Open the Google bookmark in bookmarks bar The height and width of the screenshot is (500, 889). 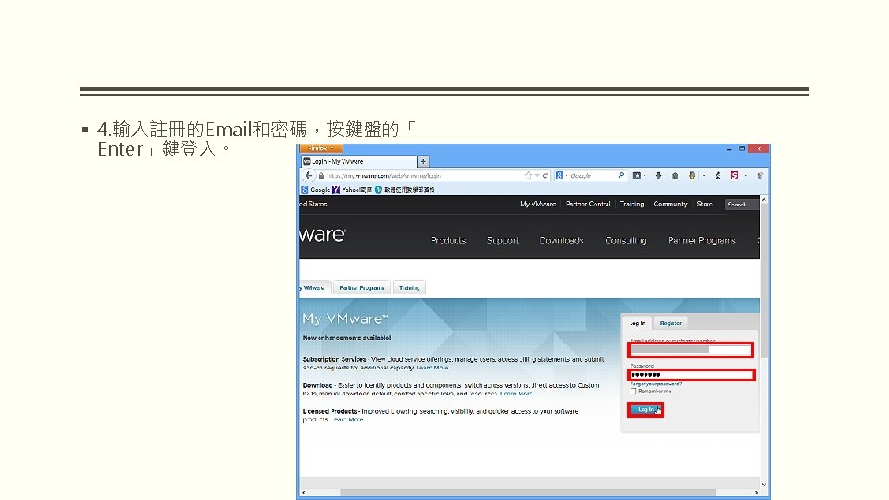(316, 190)
